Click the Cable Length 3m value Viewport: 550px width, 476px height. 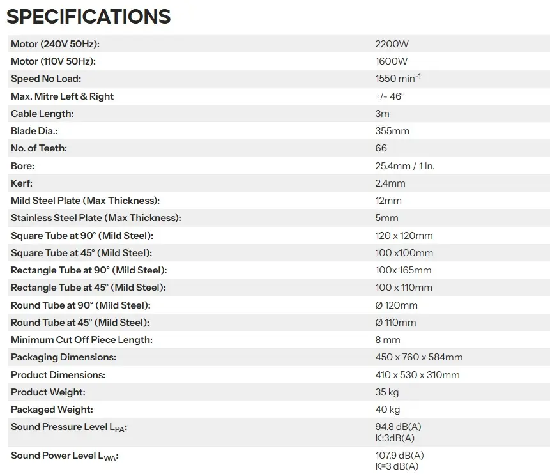(382, 114)
